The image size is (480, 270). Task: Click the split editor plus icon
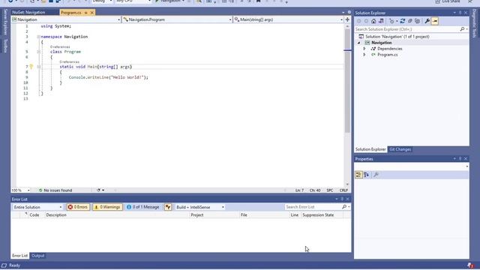click(347, 19)
